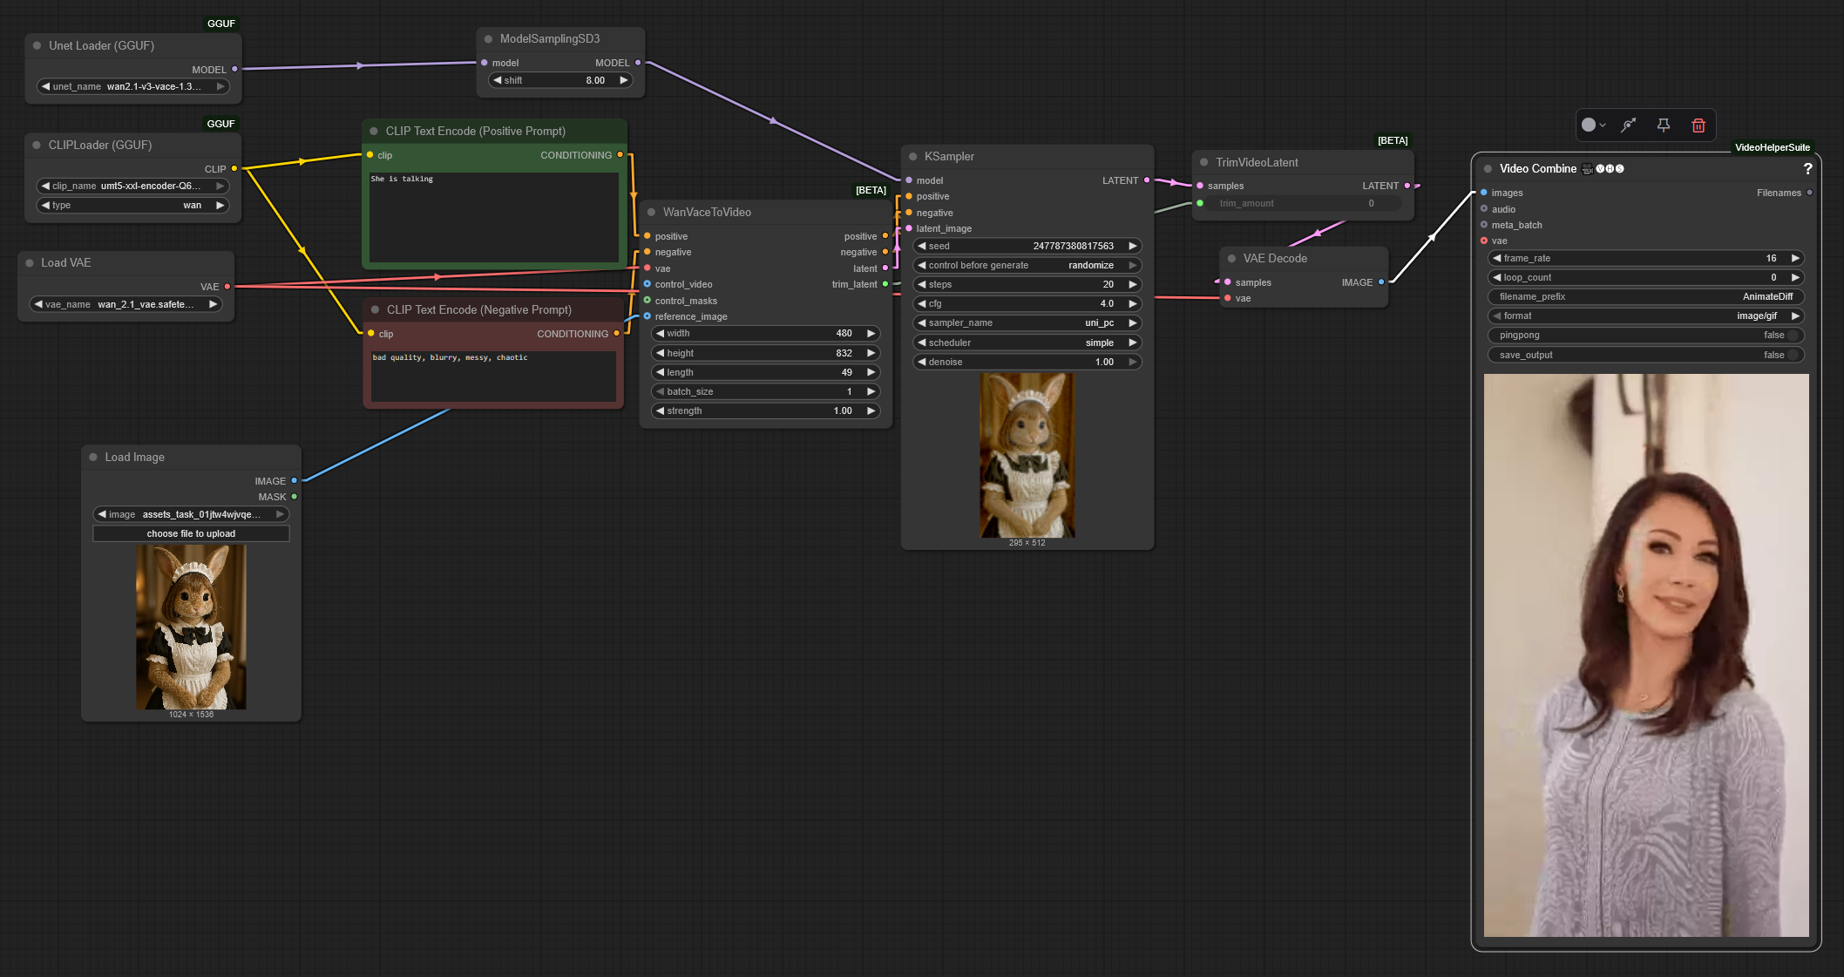Collapse the TrimVideoLatent node dot
Viewport: 1844px width, 977px height.
point(1204,163)
